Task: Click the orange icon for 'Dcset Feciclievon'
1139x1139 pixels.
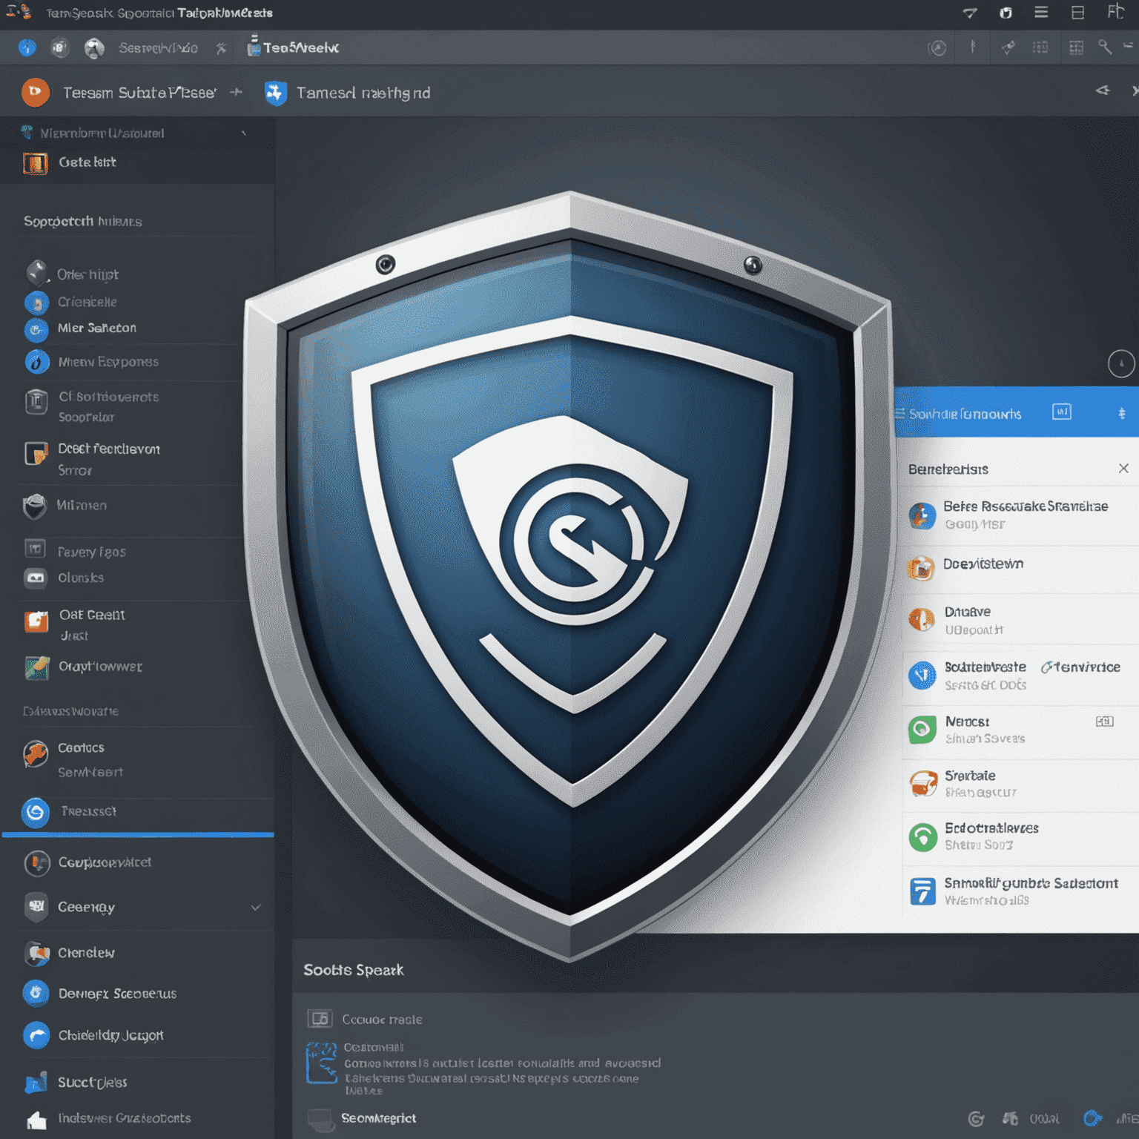Action: [x=36, y=452]
